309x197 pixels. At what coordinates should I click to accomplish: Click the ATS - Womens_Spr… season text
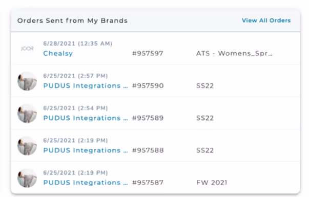(234, 53)
